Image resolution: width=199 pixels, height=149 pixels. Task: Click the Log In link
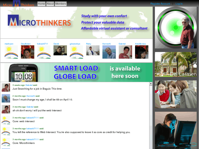(179, 4)
